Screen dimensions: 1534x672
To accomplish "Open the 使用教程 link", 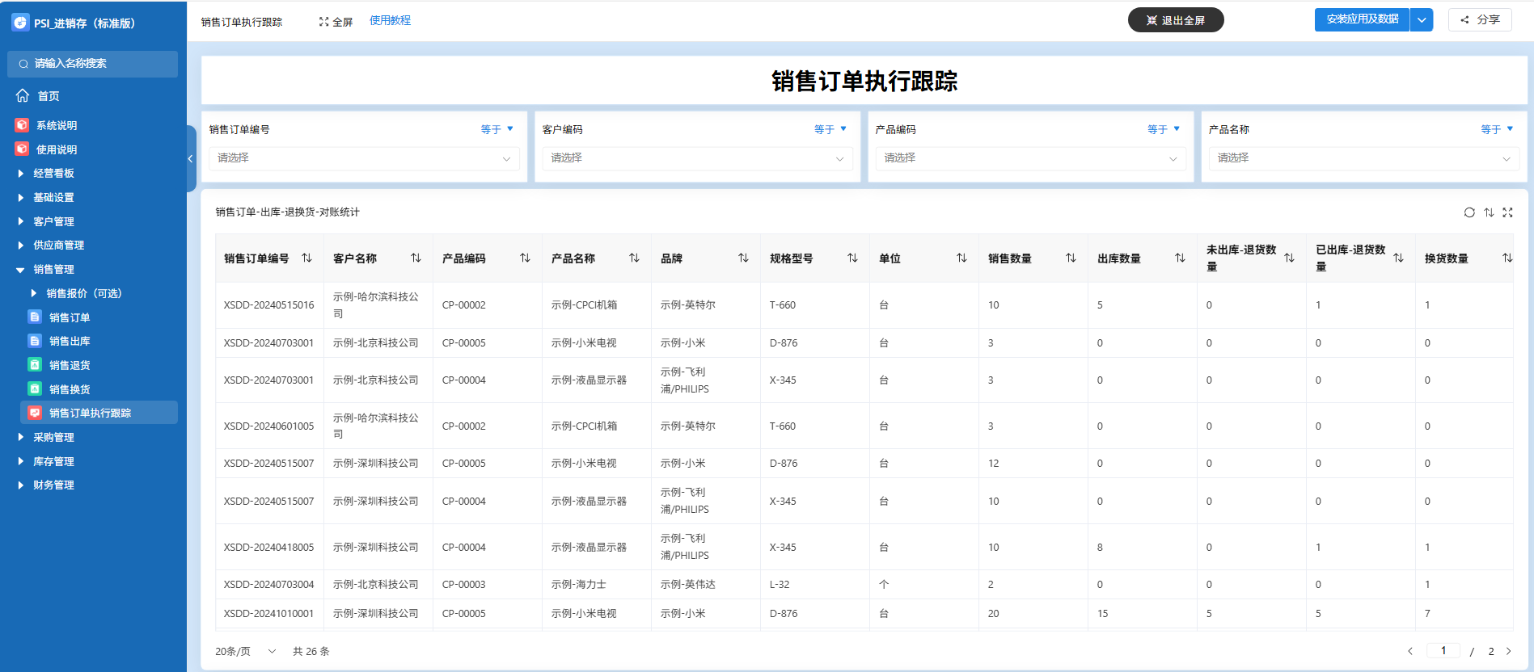I will pyautogui.click(x=390, y=21).
